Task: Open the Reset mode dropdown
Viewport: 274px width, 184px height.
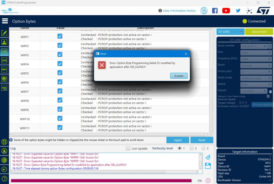Action: point(256,78)
